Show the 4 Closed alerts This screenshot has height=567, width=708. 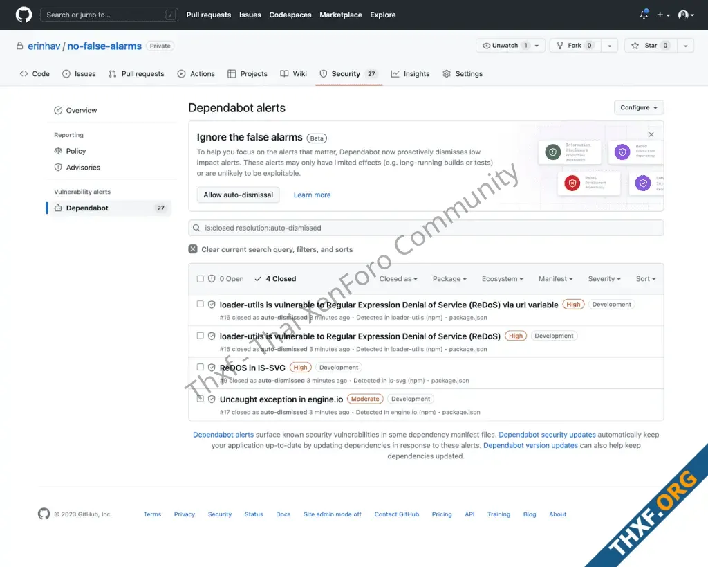[x=275, y=278]
